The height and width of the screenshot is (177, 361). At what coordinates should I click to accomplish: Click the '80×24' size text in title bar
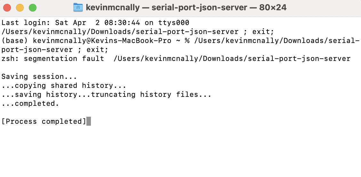273,8
